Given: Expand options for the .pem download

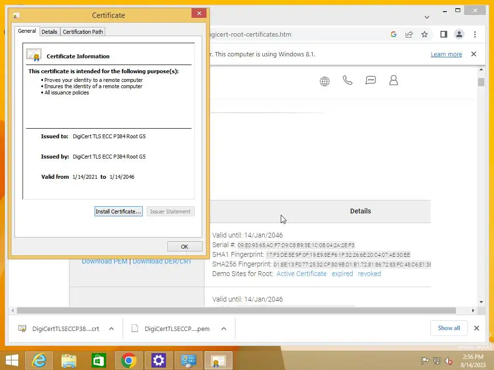Looking at the screenshot, I should (x=224, y=329).
